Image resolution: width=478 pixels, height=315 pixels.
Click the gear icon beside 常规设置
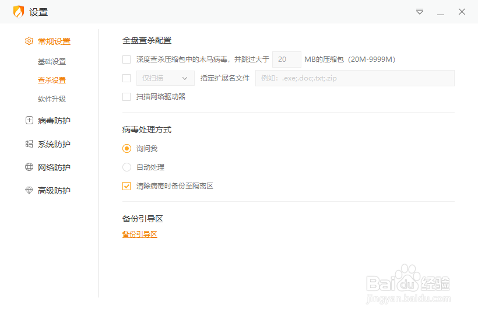pos(29,41)
